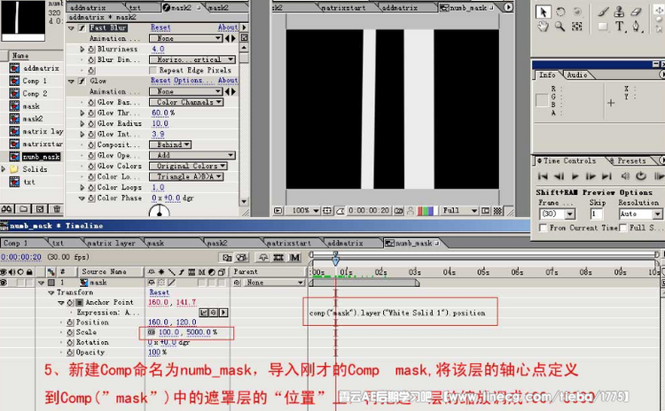Step back one frame in Time Controls

coord(559,176)
